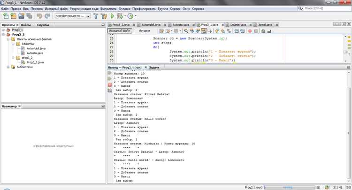Toggle highlight search in editor toolbar
The height and width of the screenshot is (190, 352).
point(204,31)
